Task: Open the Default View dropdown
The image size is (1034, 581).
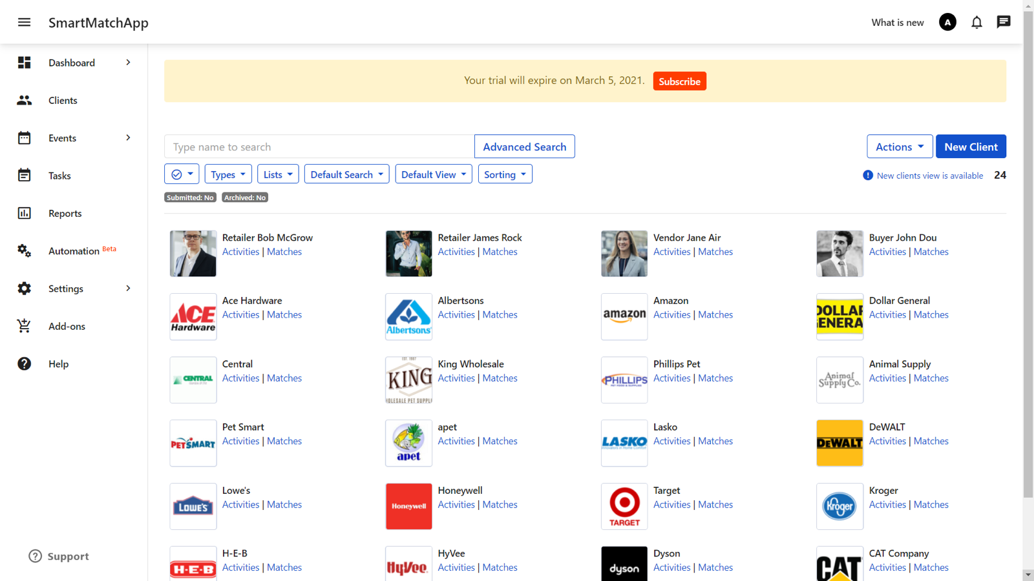Action: click(x=433, y=174)
